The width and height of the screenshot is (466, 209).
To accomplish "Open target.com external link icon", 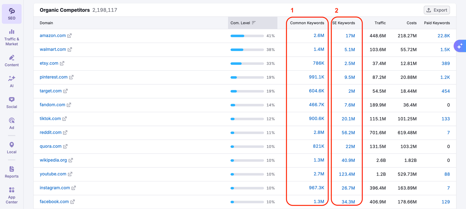I will [65, 91].
